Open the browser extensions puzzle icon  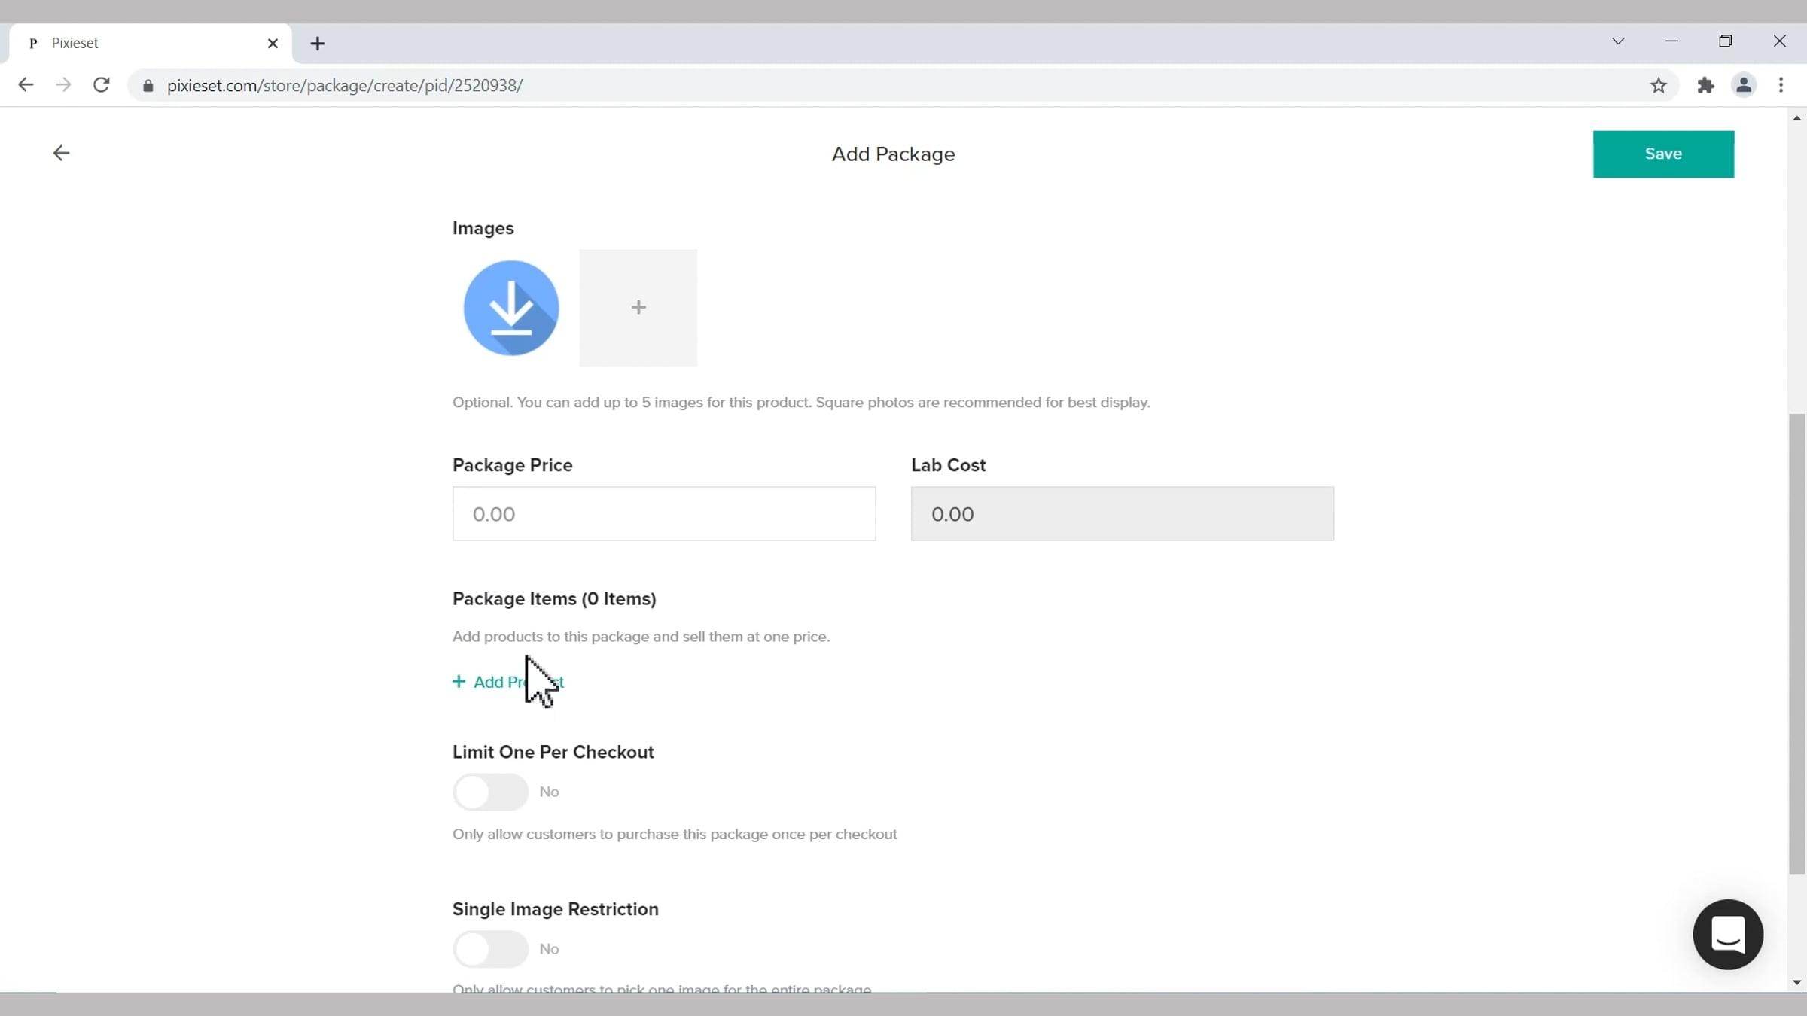pyautogui.click(x=1705, y=86)
